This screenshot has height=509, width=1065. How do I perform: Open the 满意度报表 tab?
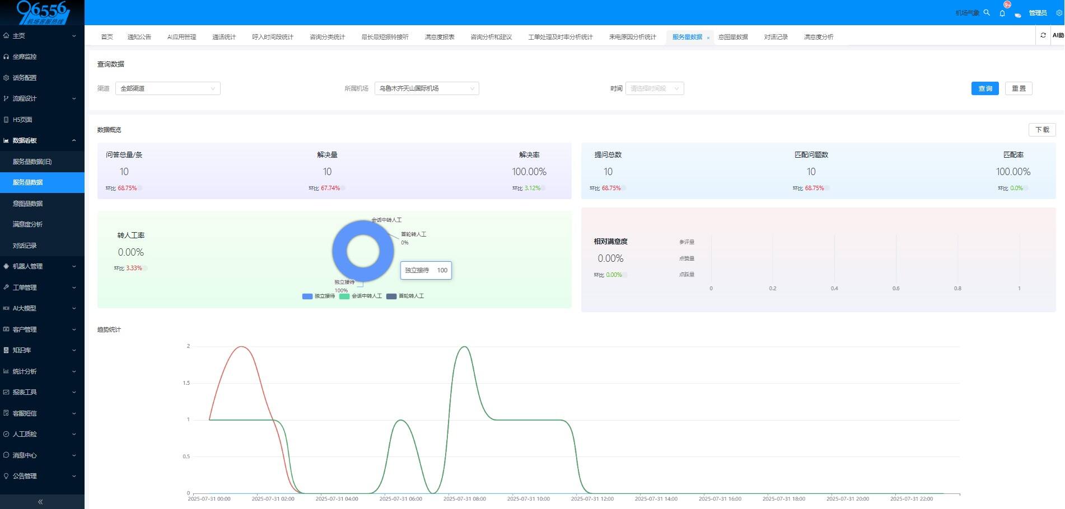pyautogui.click(x=440, y=37)
